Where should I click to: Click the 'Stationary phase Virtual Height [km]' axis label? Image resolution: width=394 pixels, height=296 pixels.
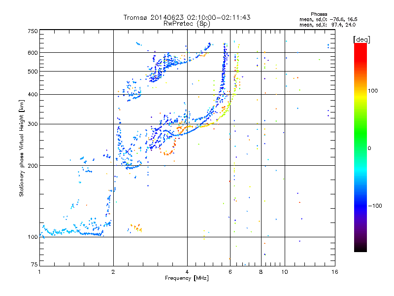(21, 148)
